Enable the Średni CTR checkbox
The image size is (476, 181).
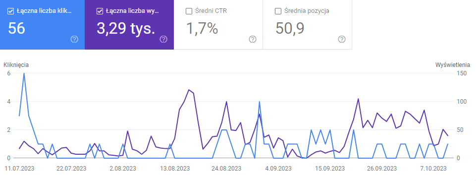click(x=189, y=11)
